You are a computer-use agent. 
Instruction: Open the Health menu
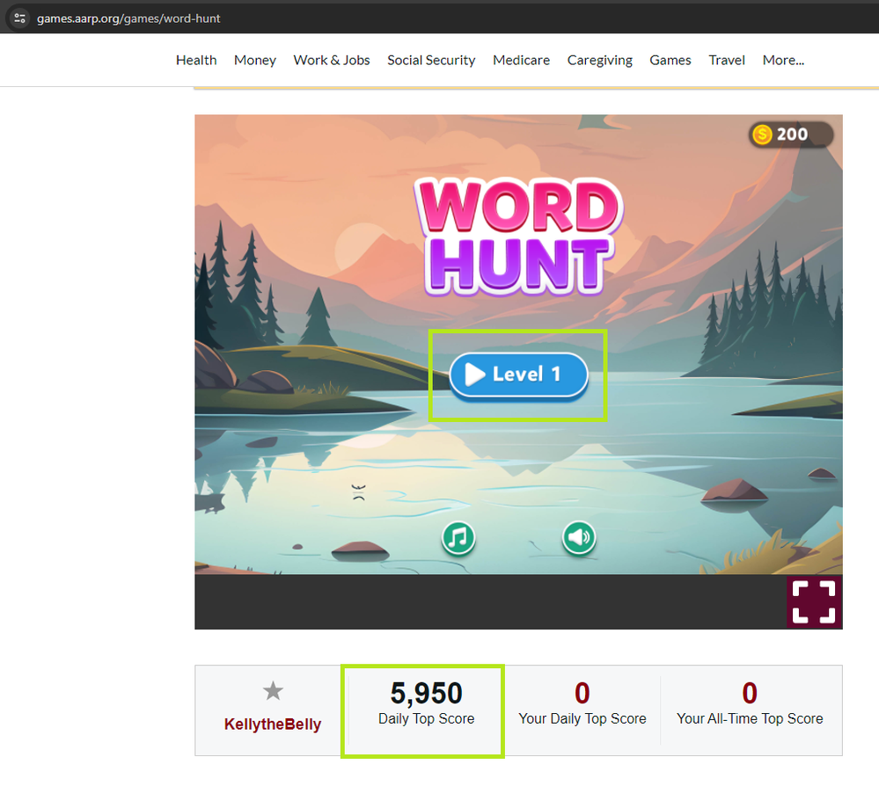coord(196,60)
